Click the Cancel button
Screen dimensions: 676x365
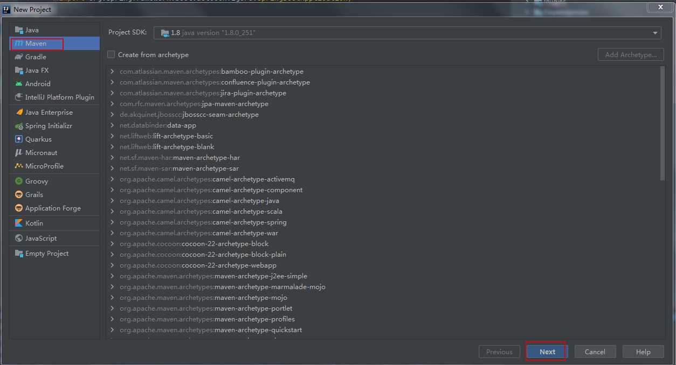click(595, 352)
